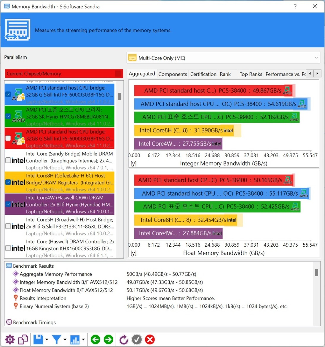Click the question mark help button
The height and width of the screenshot is (347, 325).
coord(295,6)
